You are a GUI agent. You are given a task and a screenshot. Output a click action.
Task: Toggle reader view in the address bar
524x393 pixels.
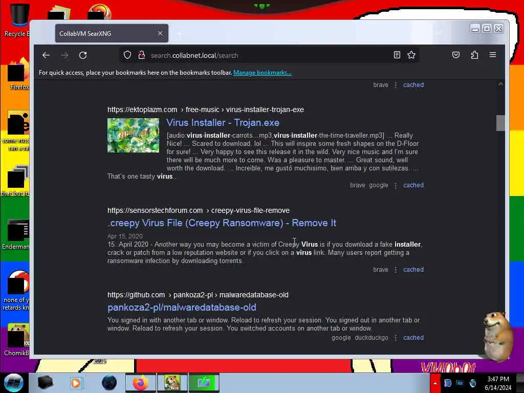pos(397,55)
